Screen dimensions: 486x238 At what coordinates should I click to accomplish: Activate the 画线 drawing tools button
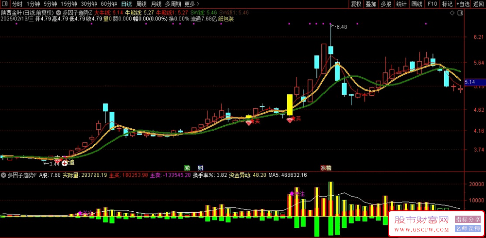(417, 4)
